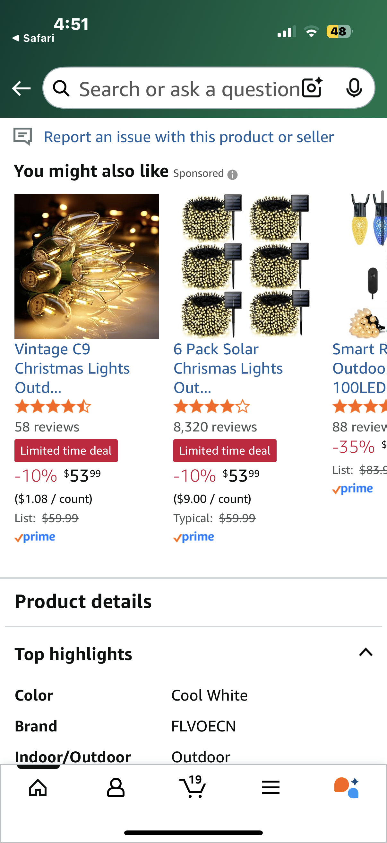Open 6 Pack Solar Chrismas Lights listing

click(x=228, y=368)
